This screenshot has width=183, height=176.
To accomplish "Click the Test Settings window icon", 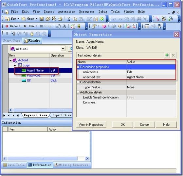I will (x=147, y=26).
